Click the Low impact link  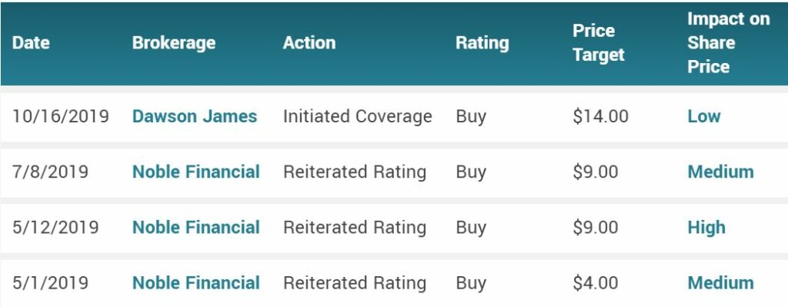click(x=704, y=116)
